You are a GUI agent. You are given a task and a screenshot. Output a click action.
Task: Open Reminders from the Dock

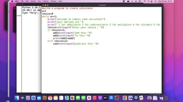click(x=61, y=98)
